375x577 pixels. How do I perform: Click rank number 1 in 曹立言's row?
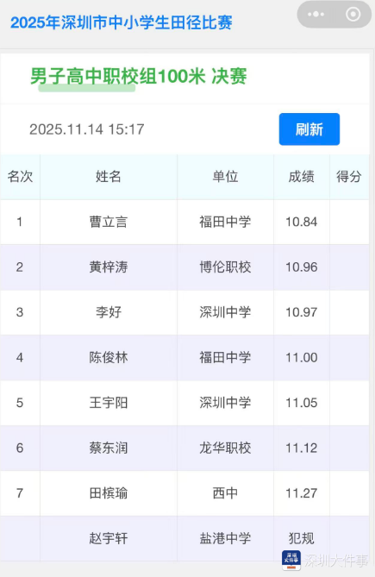[x=20, y=222]
